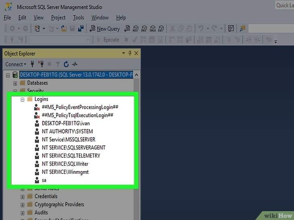Click the Connect Object Explorer plug icon
The image size is (294, 220).
tap(32, 64)
